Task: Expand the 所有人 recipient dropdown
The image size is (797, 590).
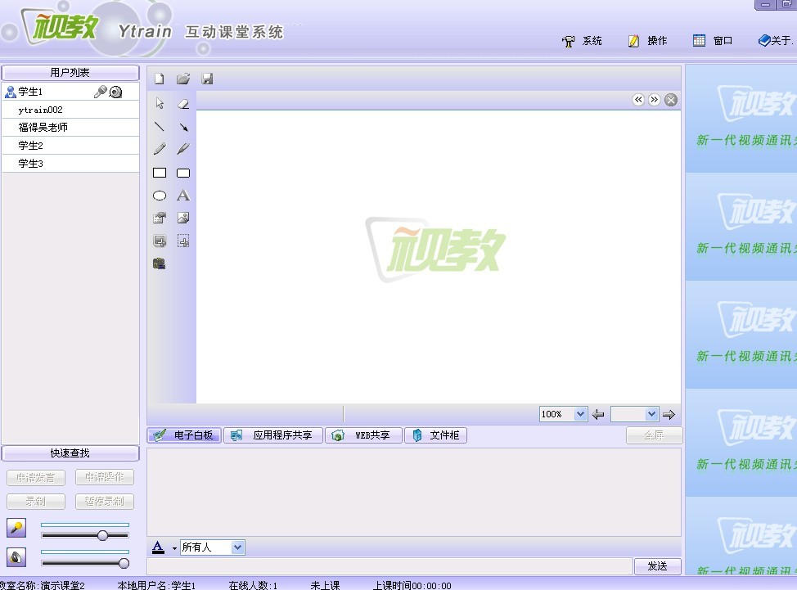Action: [x=237, y=547]
